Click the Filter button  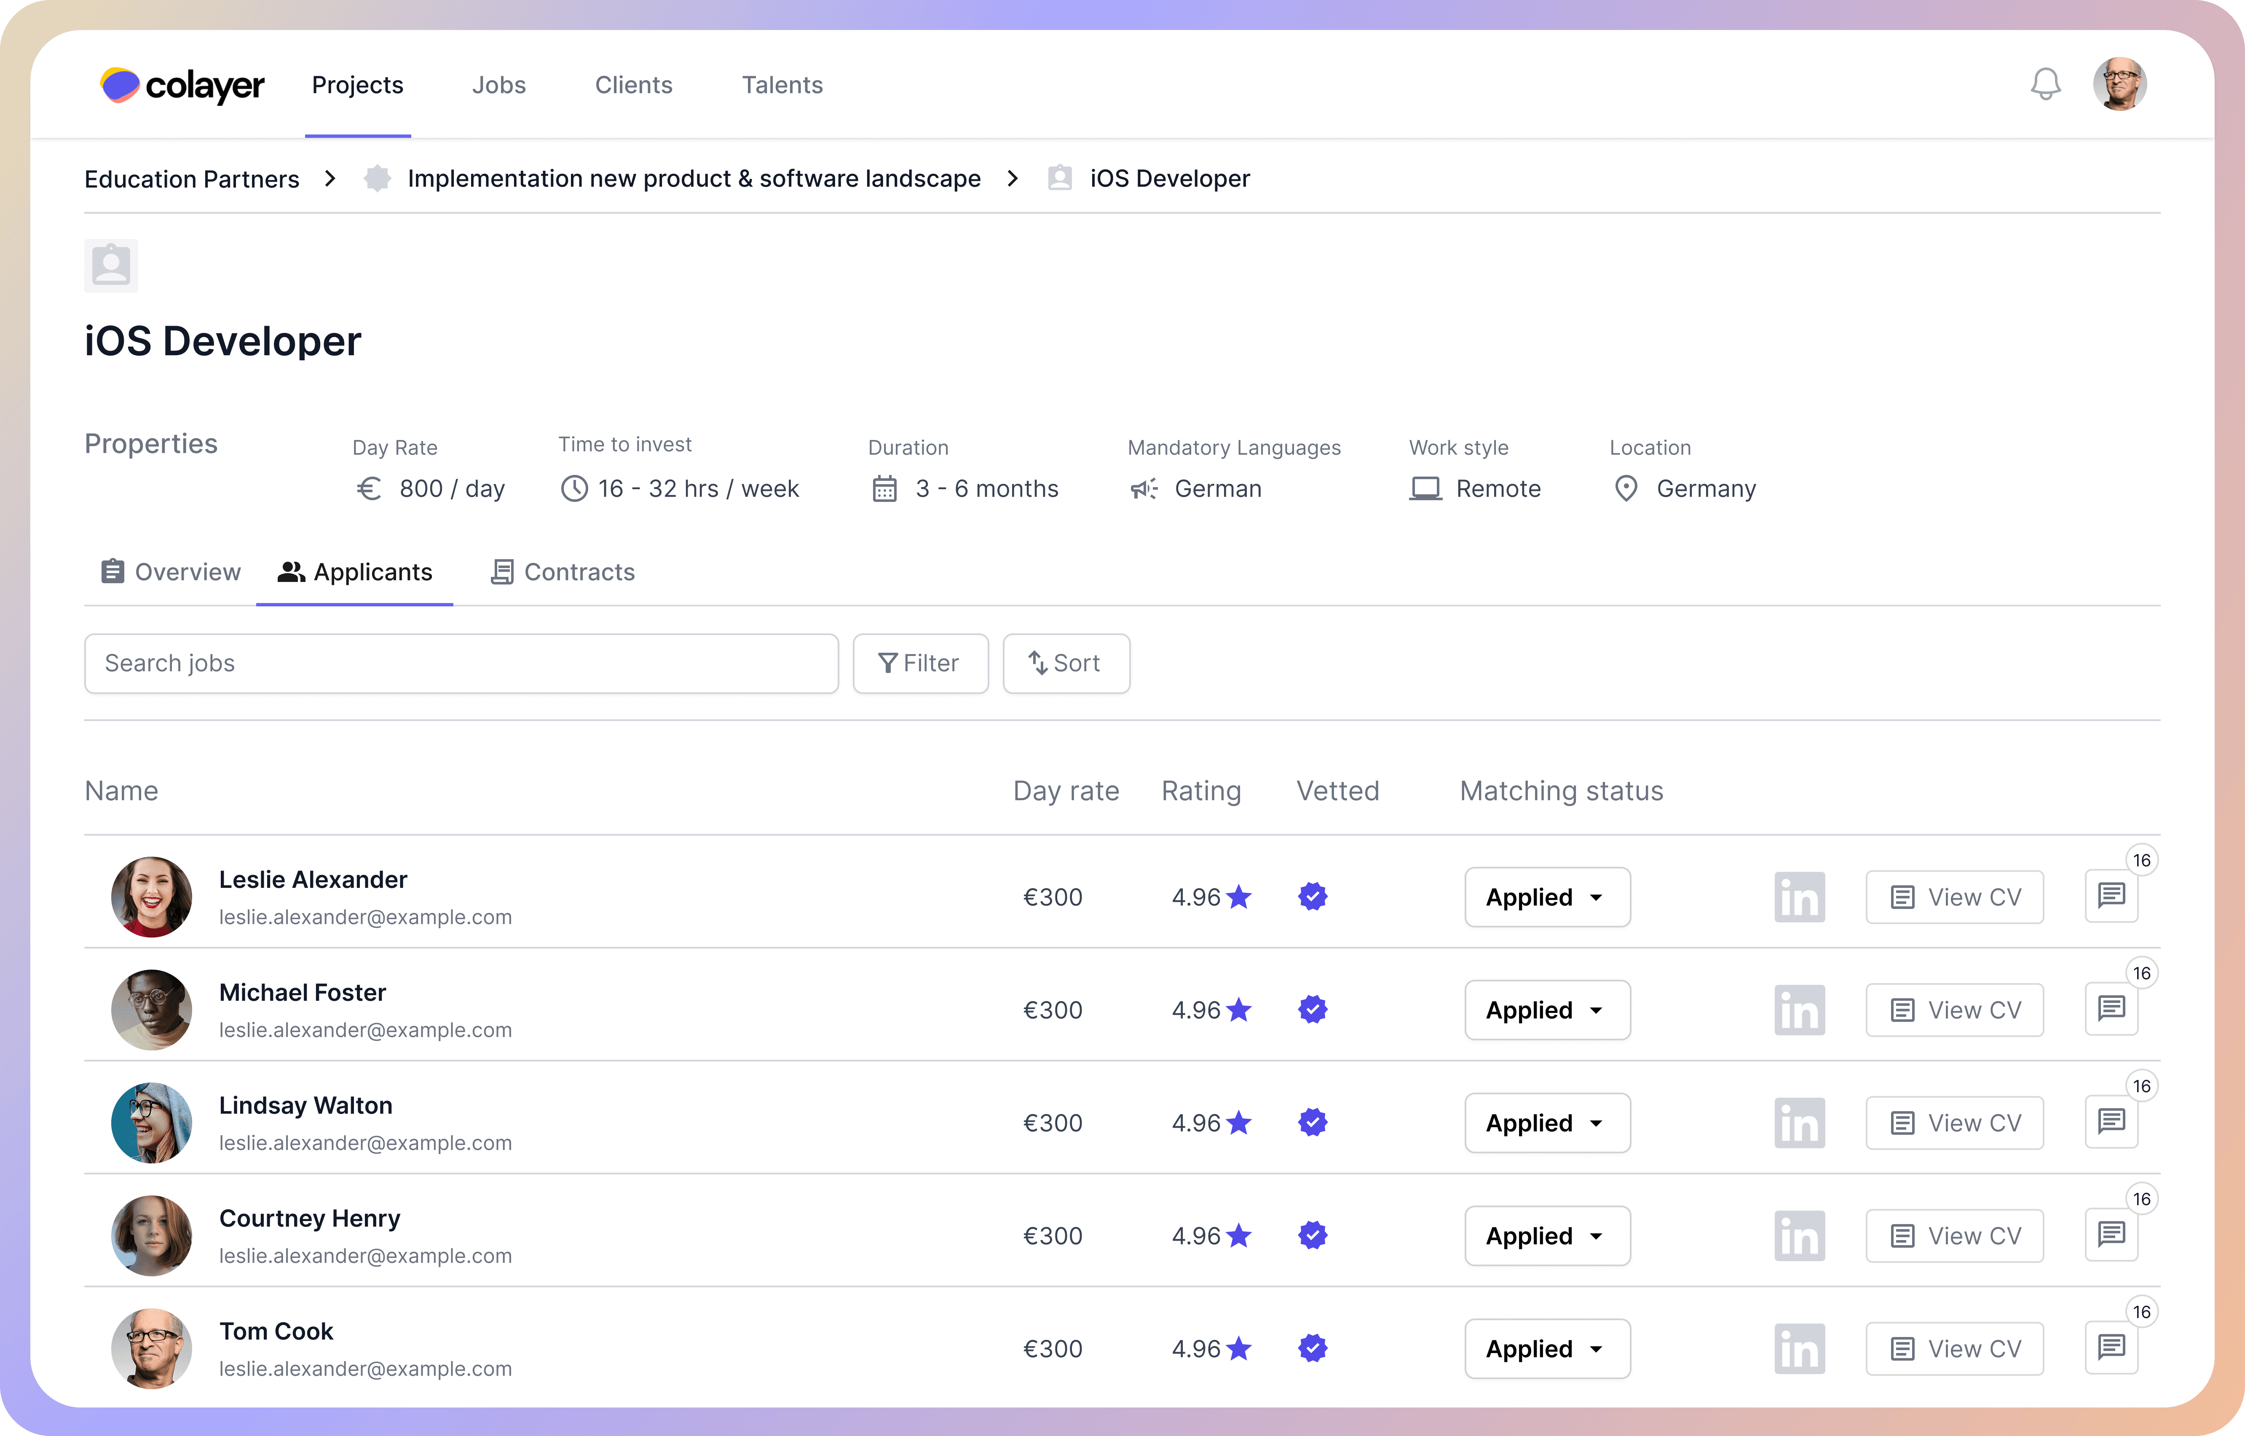[x=919, y=663]
